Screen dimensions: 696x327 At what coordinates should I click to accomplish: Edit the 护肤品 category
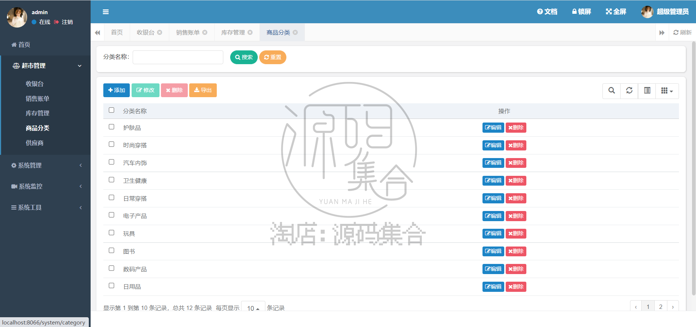pyautogui.click(x=493, y=128)
